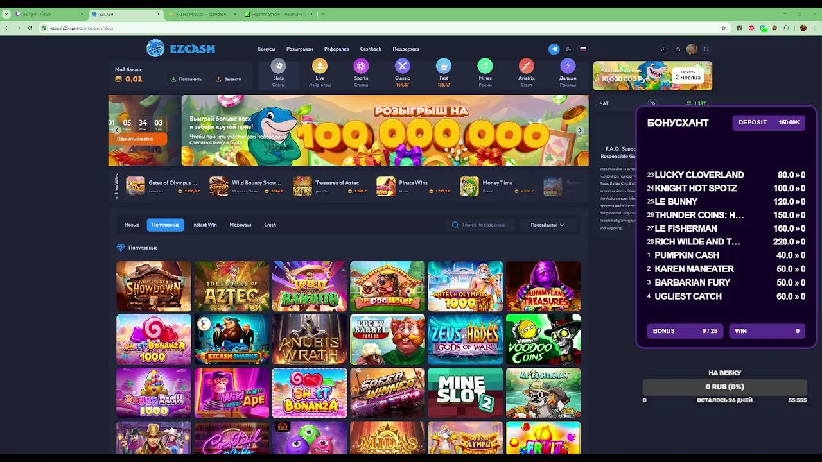The height and width of the screenshot is (462, 822).
Task: Toggle dark mode moon icon
Action: (x=568, y=49)
